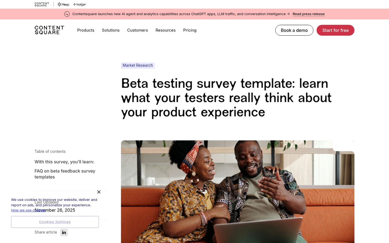Open Cookies Settings
Viewport: 389px width, 243px height.
click(55, 222)
